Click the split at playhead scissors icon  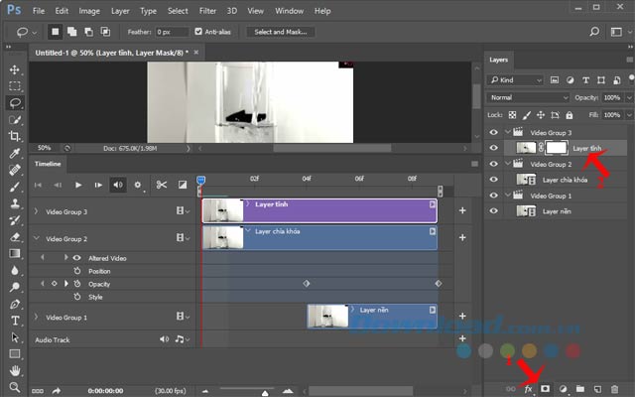[161, 185]
